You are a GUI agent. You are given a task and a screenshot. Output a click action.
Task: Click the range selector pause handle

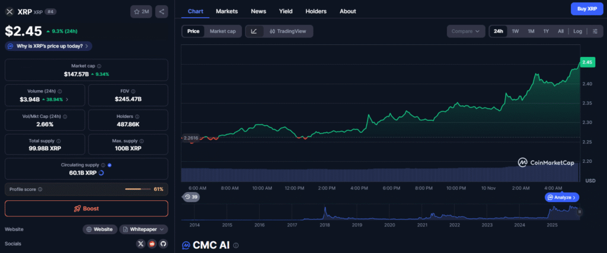(580, 212)
